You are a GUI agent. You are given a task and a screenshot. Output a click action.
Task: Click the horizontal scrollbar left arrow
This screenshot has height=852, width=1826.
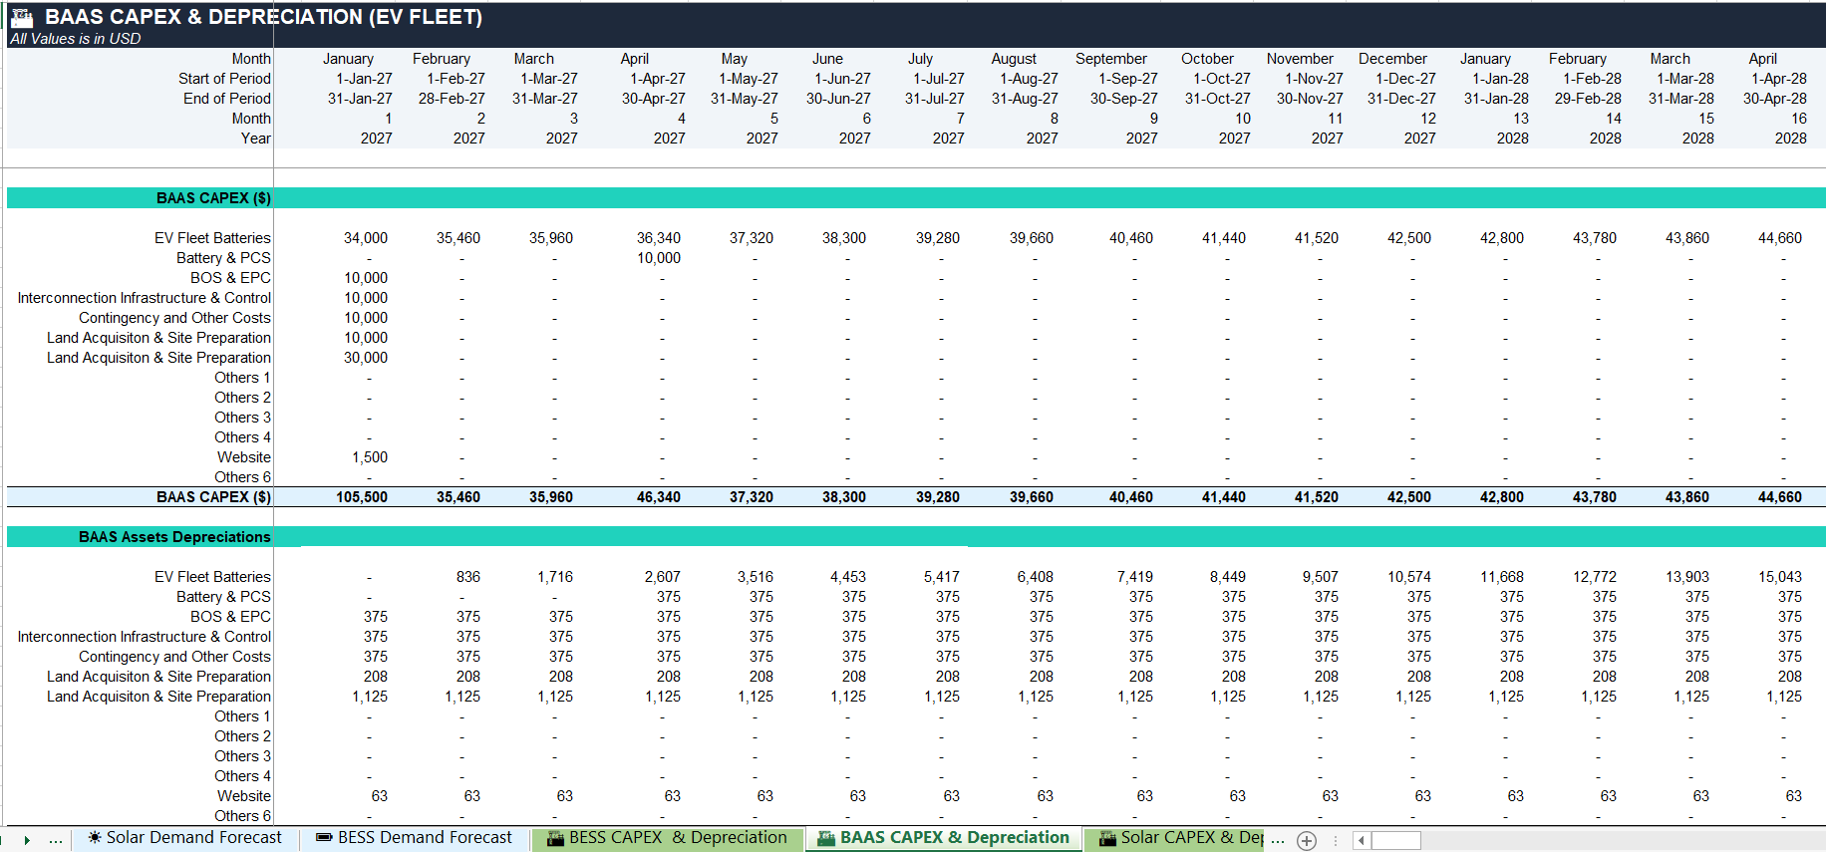(x=1363, y=840)
